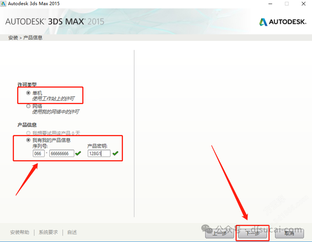
Task: Click the 许可类型 section heading
Action: tap(27, 85)
